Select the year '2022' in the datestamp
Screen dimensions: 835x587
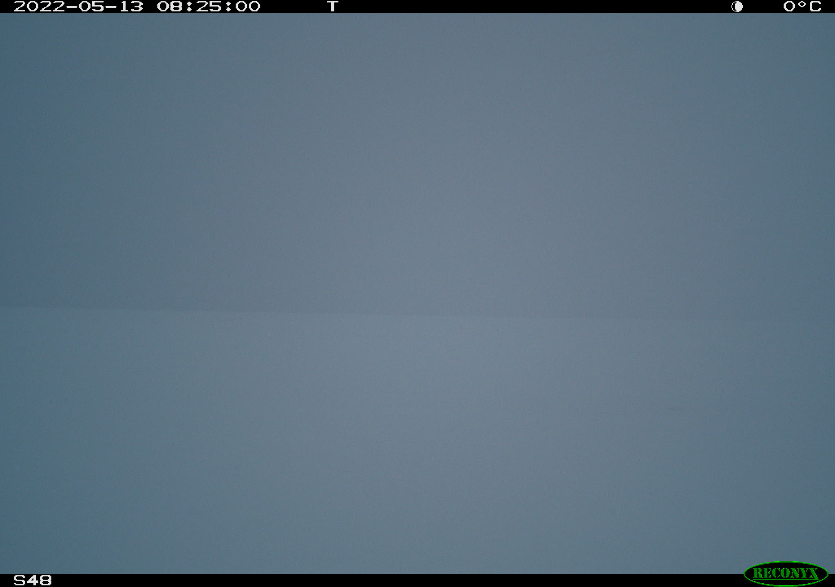(x=39, y=7)
